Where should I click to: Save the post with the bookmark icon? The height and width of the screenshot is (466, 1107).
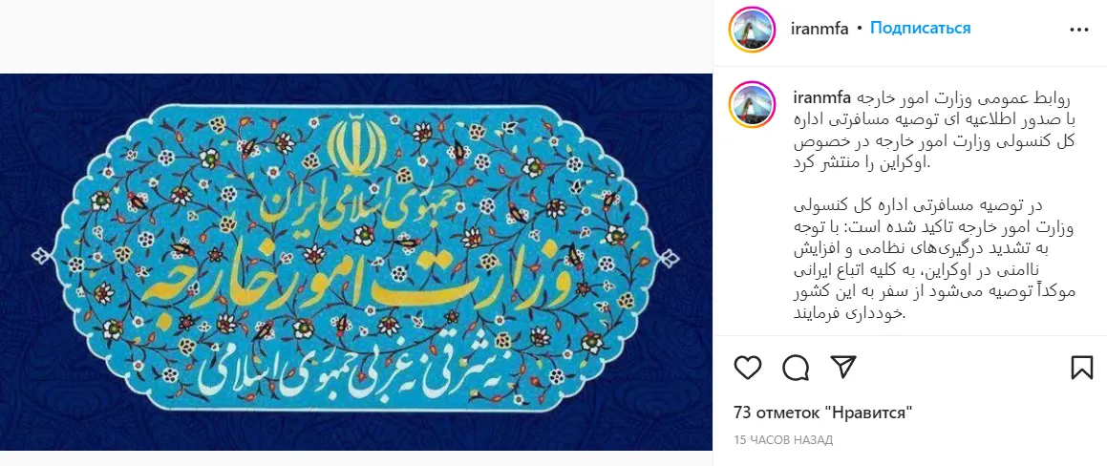click(1081, 367)
